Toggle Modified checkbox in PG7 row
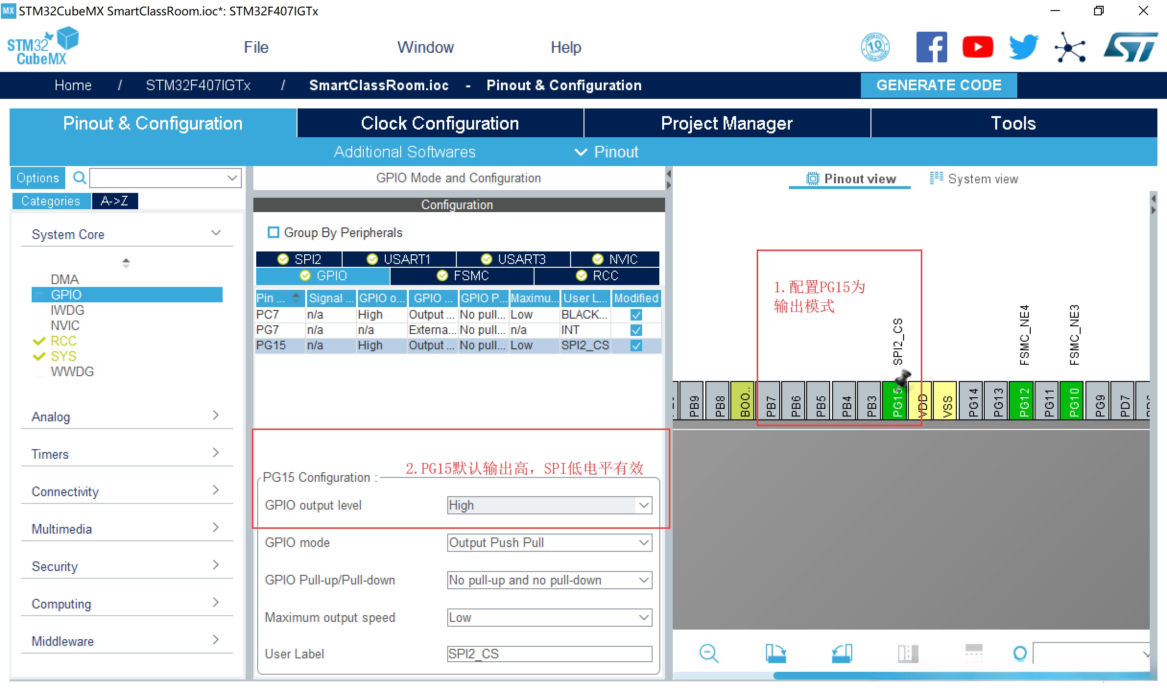This screenshot has width=1167, height=691. pyautogui.click(x=636, y=330)
